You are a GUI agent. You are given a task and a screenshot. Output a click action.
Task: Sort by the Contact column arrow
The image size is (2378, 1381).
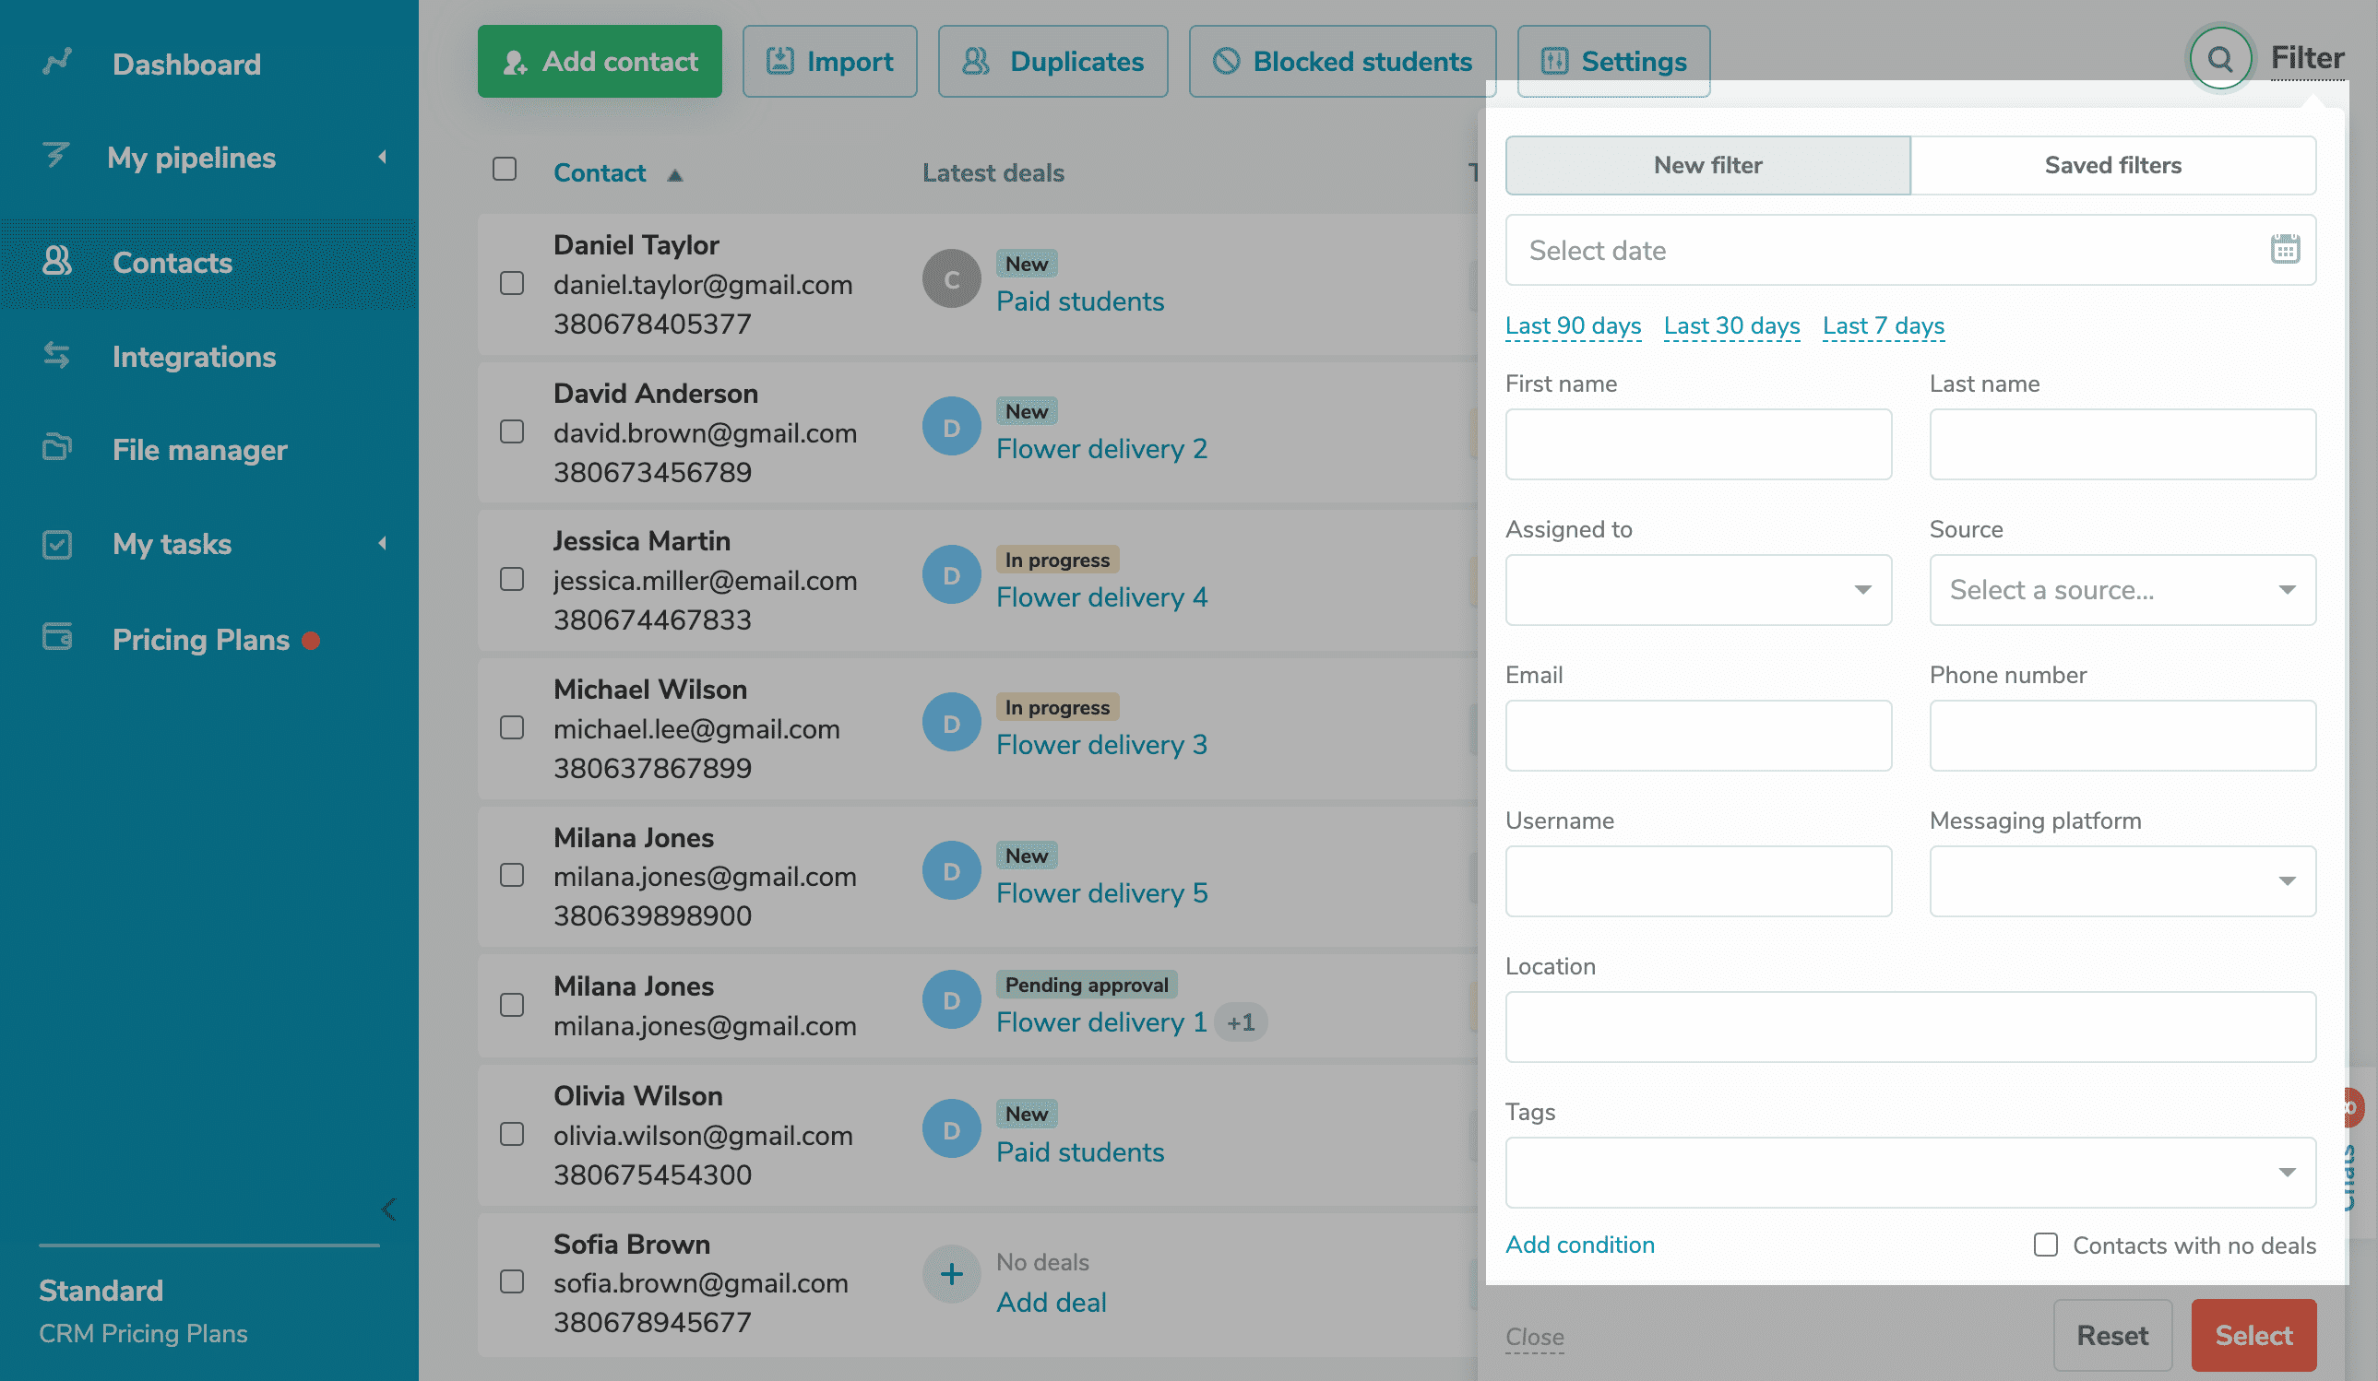pos(674,174)
